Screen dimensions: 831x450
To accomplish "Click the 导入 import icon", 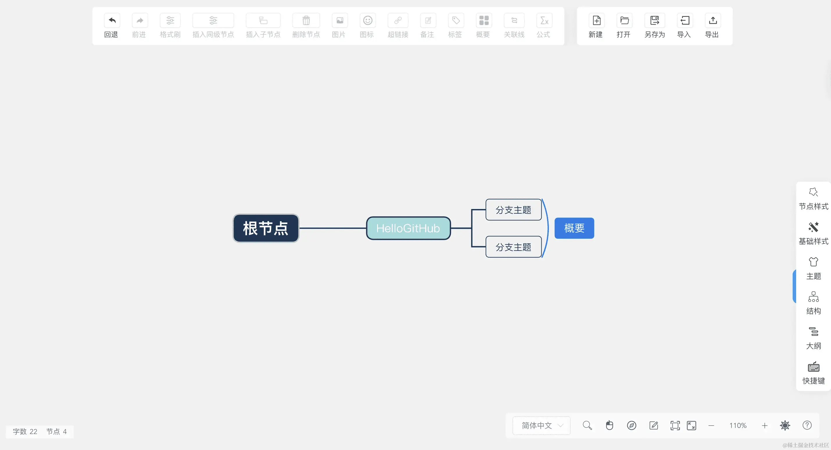I will (685, 21).
